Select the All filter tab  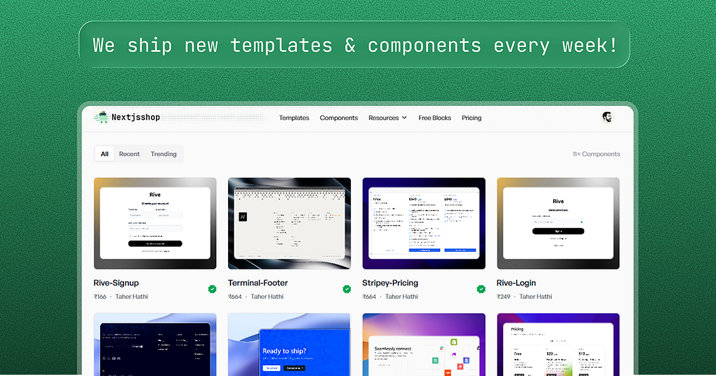click(105, 154)
